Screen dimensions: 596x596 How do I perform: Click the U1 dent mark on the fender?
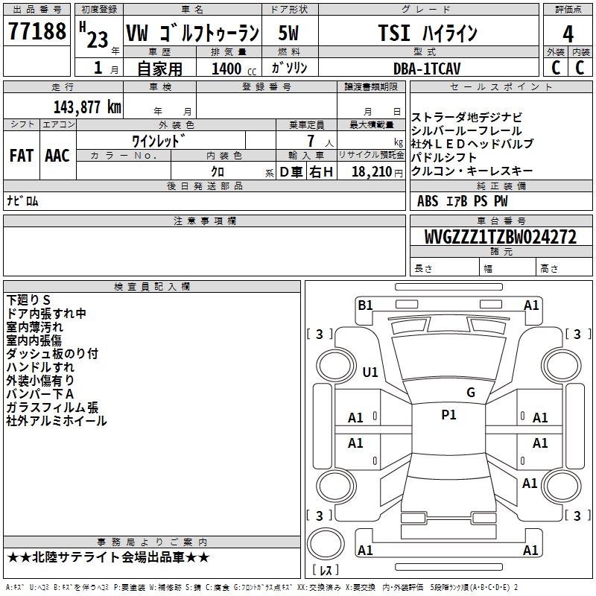coord(370,372)
